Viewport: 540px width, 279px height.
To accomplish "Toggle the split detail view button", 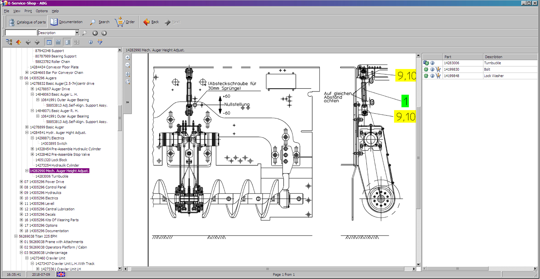I will (x=67, y=42).
